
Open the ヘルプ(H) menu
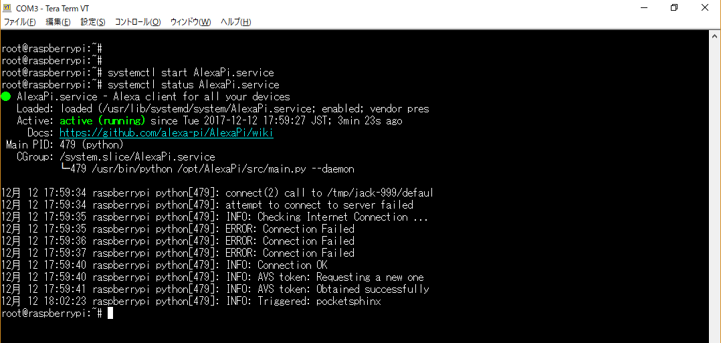[x=235, y=22]
